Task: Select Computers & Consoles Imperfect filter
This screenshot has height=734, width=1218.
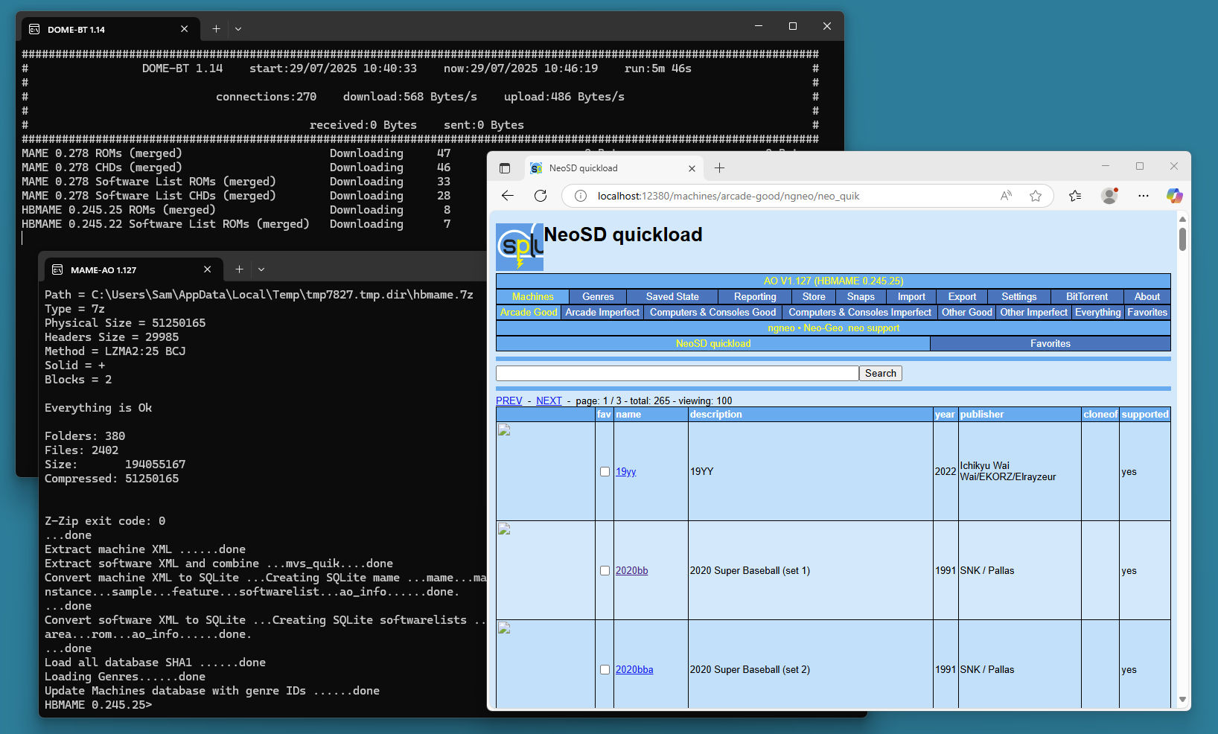Action: pos(860,312)
